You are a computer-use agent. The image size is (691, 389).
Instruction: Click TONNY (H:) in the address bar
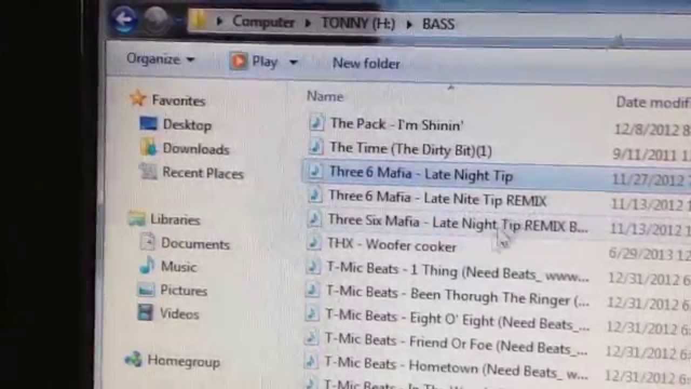click(358, 24)
